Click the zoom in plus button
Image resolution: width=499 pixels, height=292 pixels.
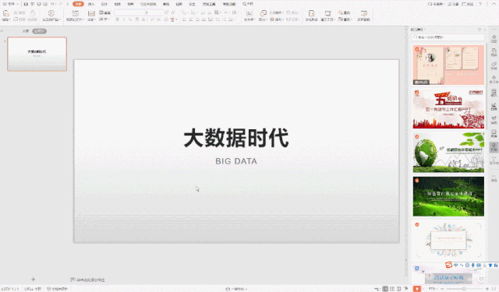(x=487, y=289)
